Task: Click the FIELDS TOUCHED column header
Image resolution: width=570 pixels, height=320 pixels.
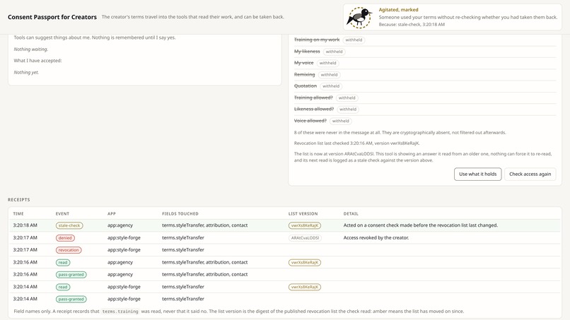Action: (x=180, y=213)
